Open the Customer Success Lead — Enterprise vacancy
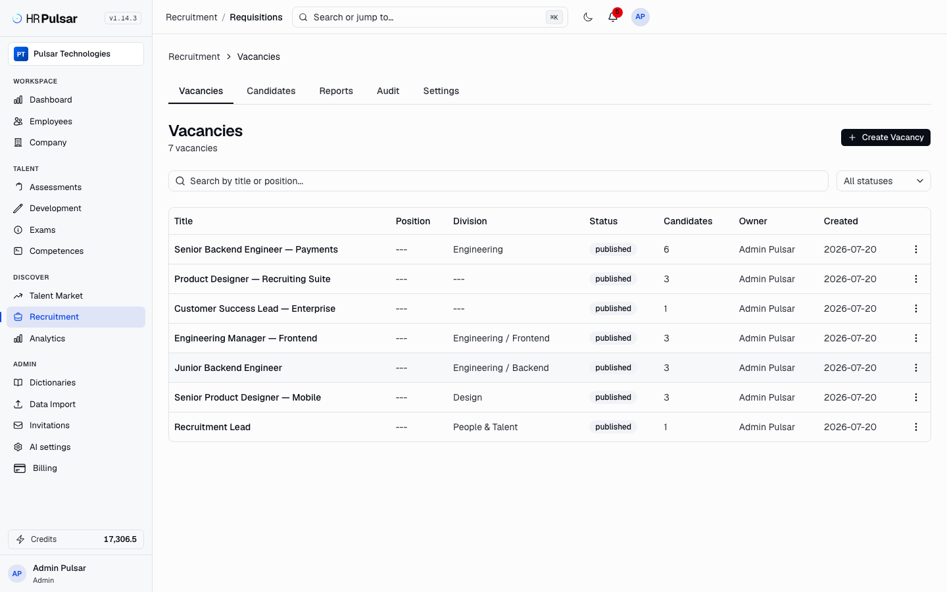947x592 pixels. [255, 308]
